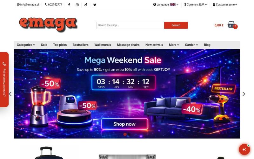
Task: Open the Massage chairs menu item
Action: coord(128,45)
